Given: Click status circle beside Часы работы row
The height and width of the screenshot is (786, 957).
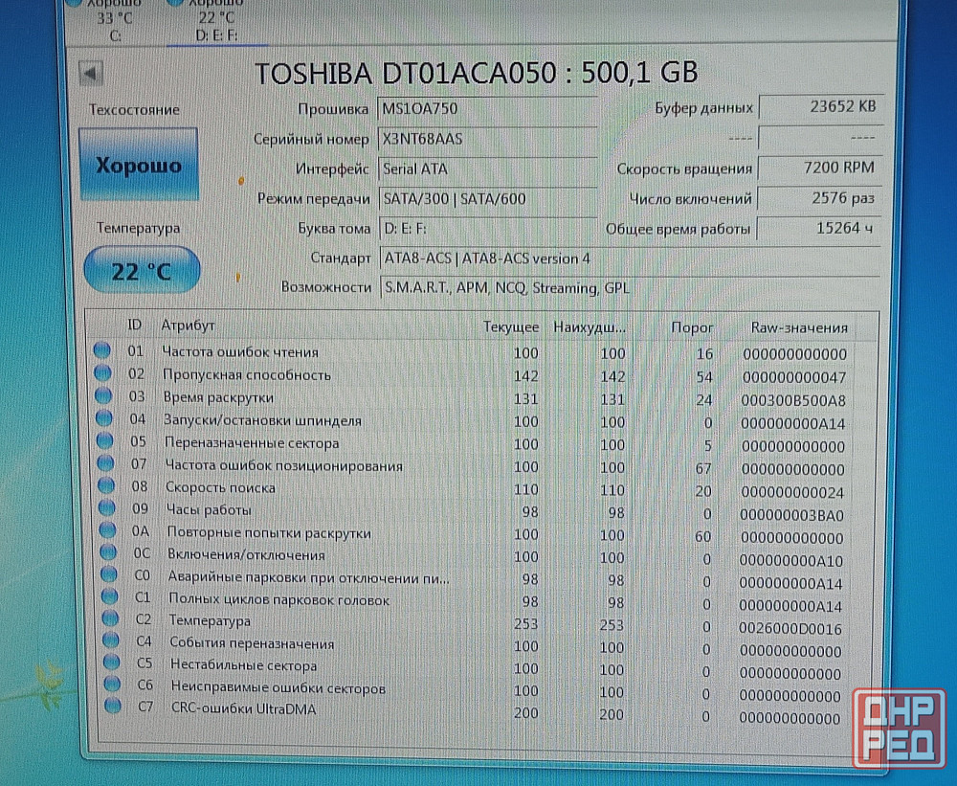Looking at the screenshot, I should click(106, 510).
